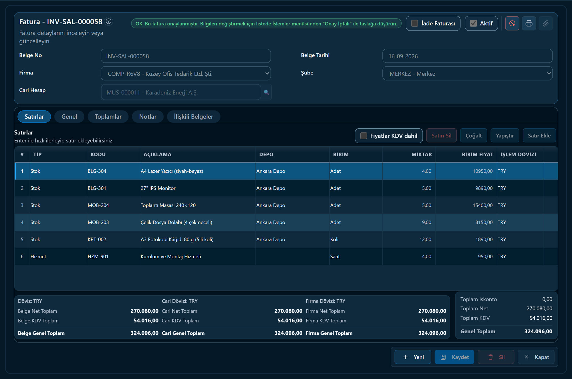
Task: Click the Yapıştır button
Action: [x=505, y=136]
